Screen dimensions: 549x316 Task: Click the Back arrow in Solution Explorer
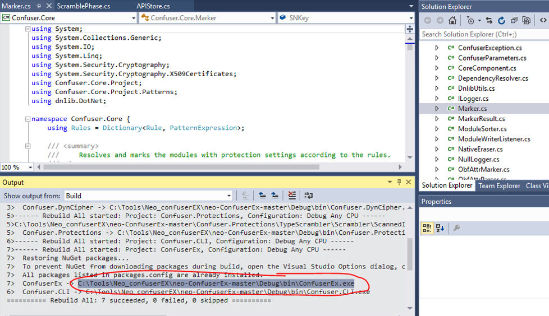click(x=428, y=21)
